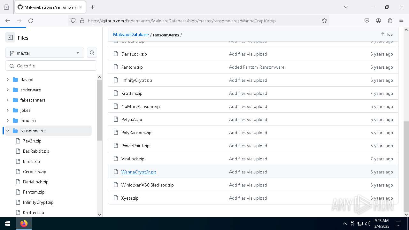Open Krotten.zip in the file list
Viewport: 409px width, 230px height.
132,93
